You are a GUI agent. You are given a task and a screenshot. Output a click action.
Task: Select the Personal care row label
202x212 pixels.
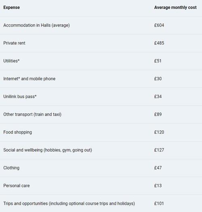(17, 186)
